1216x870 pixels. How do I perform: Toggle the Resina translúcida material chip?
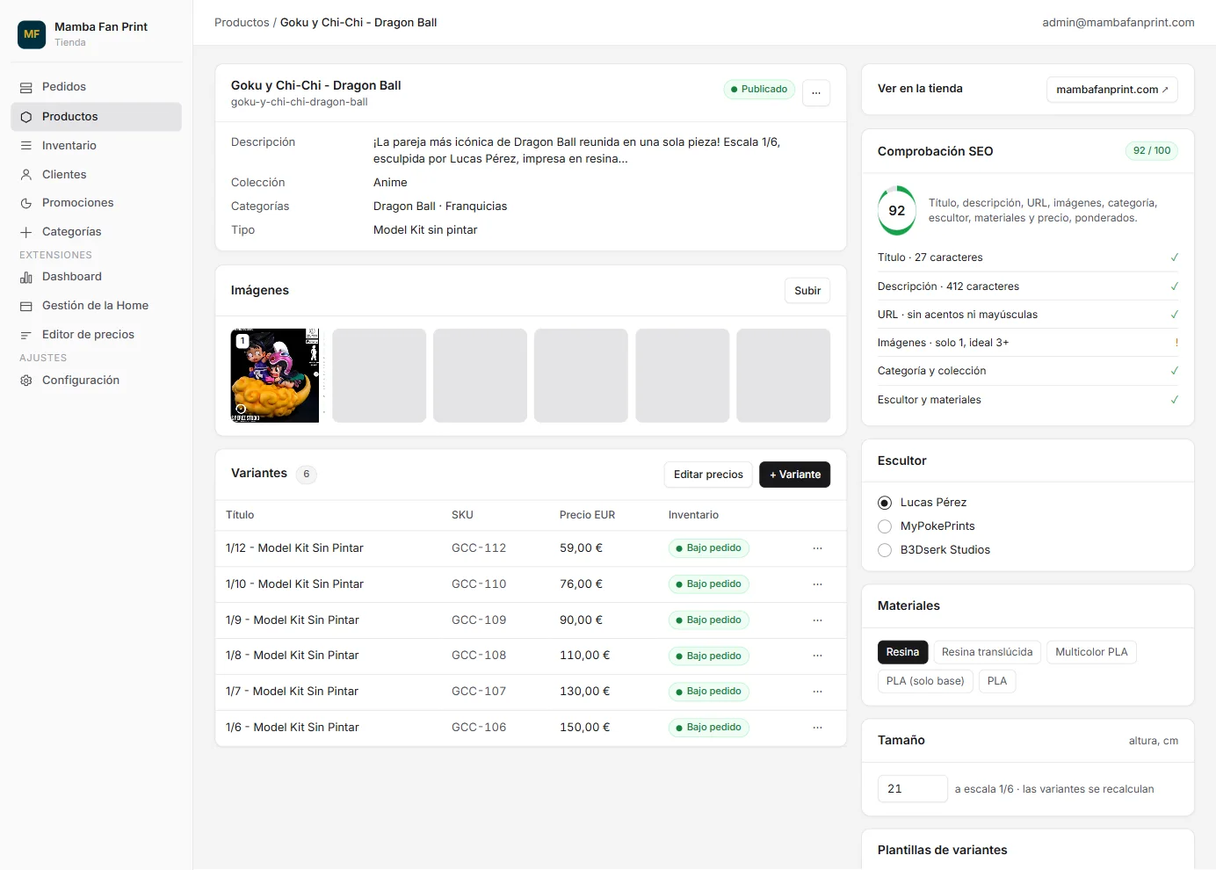(988, 652)
